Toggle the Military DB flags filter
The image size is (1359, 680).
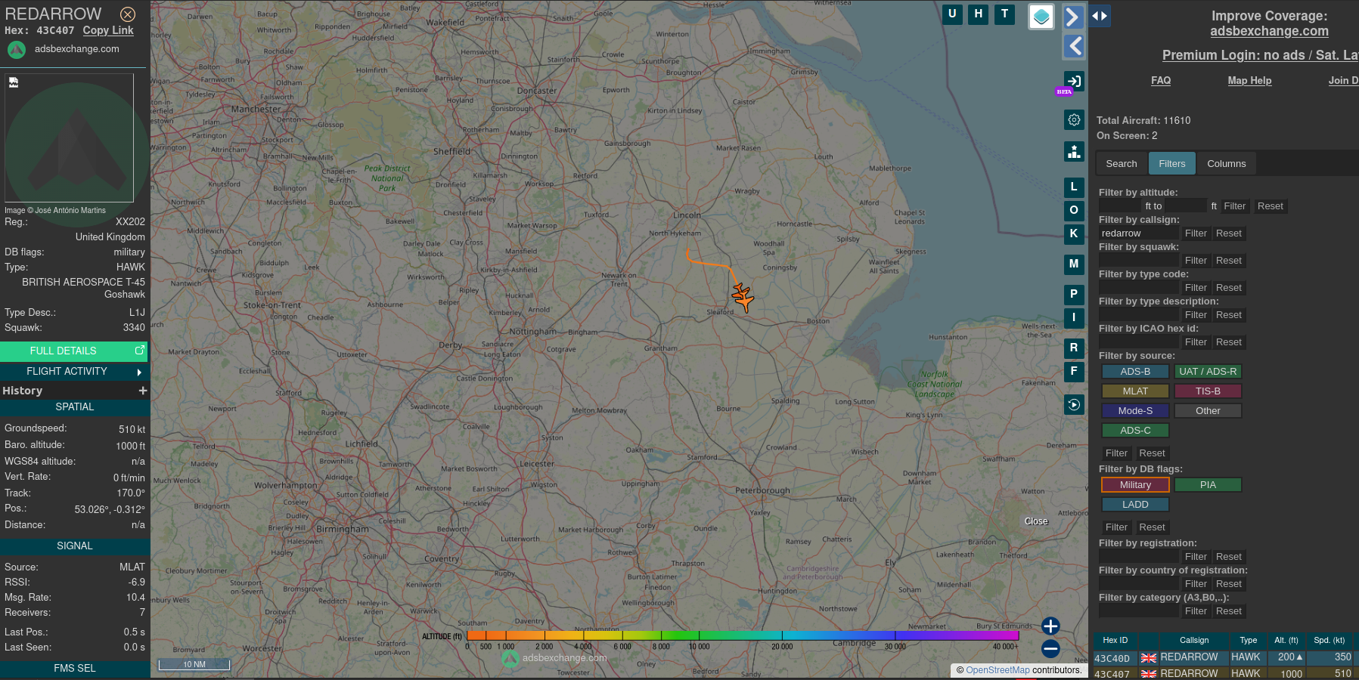[1135, 484]
